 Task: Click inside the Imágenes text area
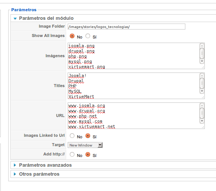click(x=134, y=56)
